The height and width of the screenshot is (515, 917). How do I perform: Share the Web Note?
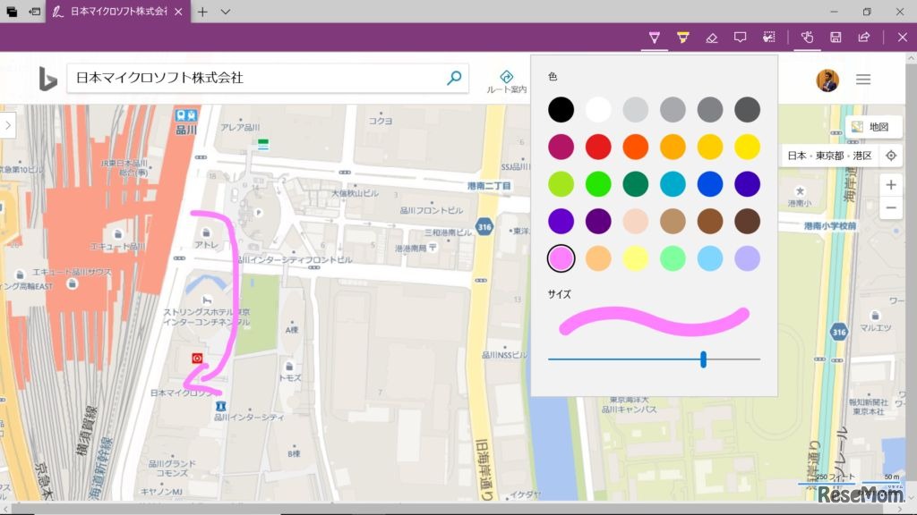coord(862,37)
